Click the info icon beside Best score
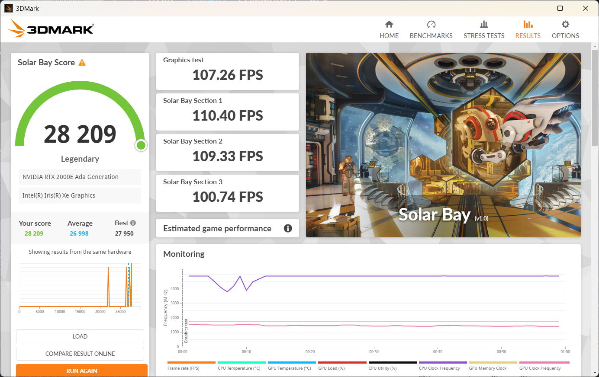This screenshot has width=599, height=377. 133,223
